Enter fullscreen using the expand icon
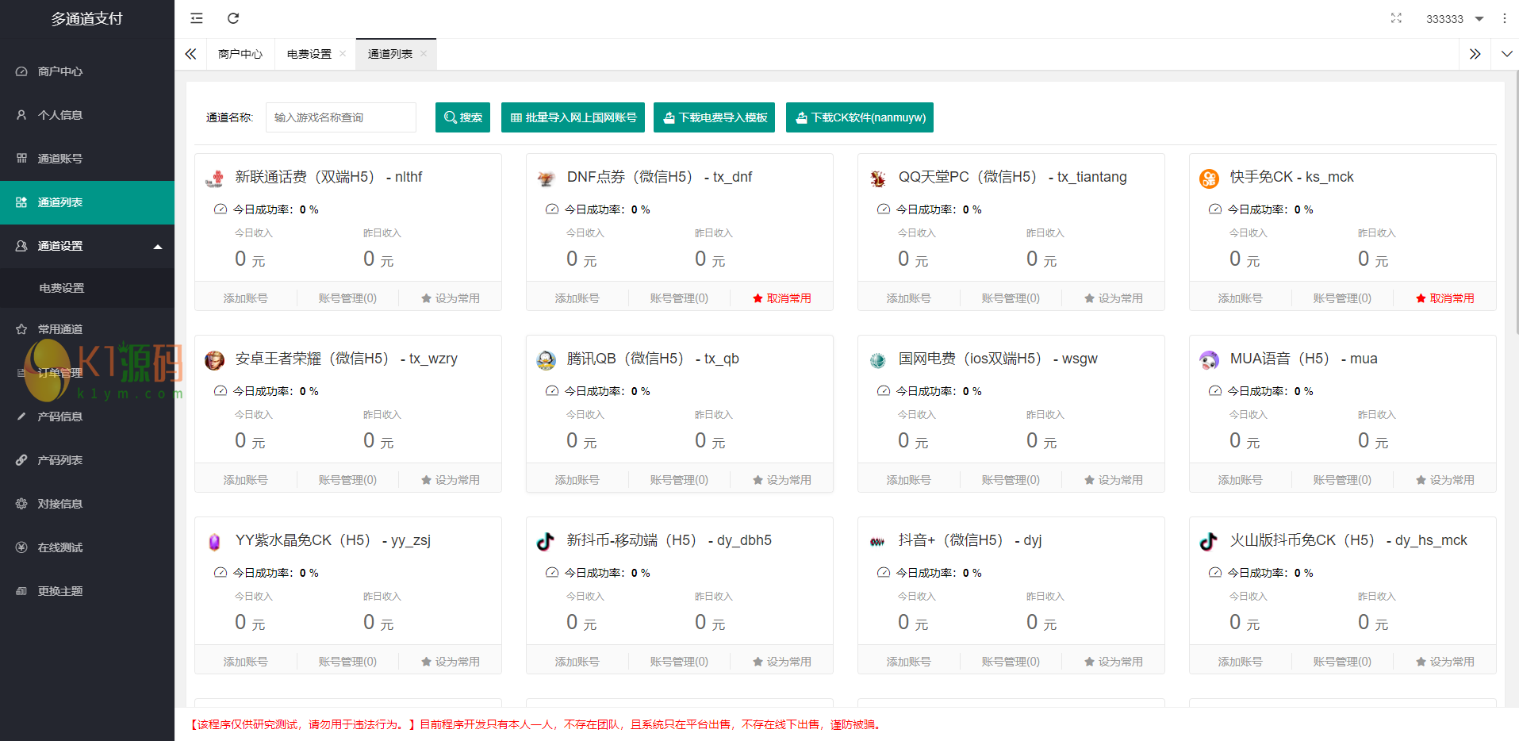Viewport: 1519px width, 741px height. point(1396,18)
